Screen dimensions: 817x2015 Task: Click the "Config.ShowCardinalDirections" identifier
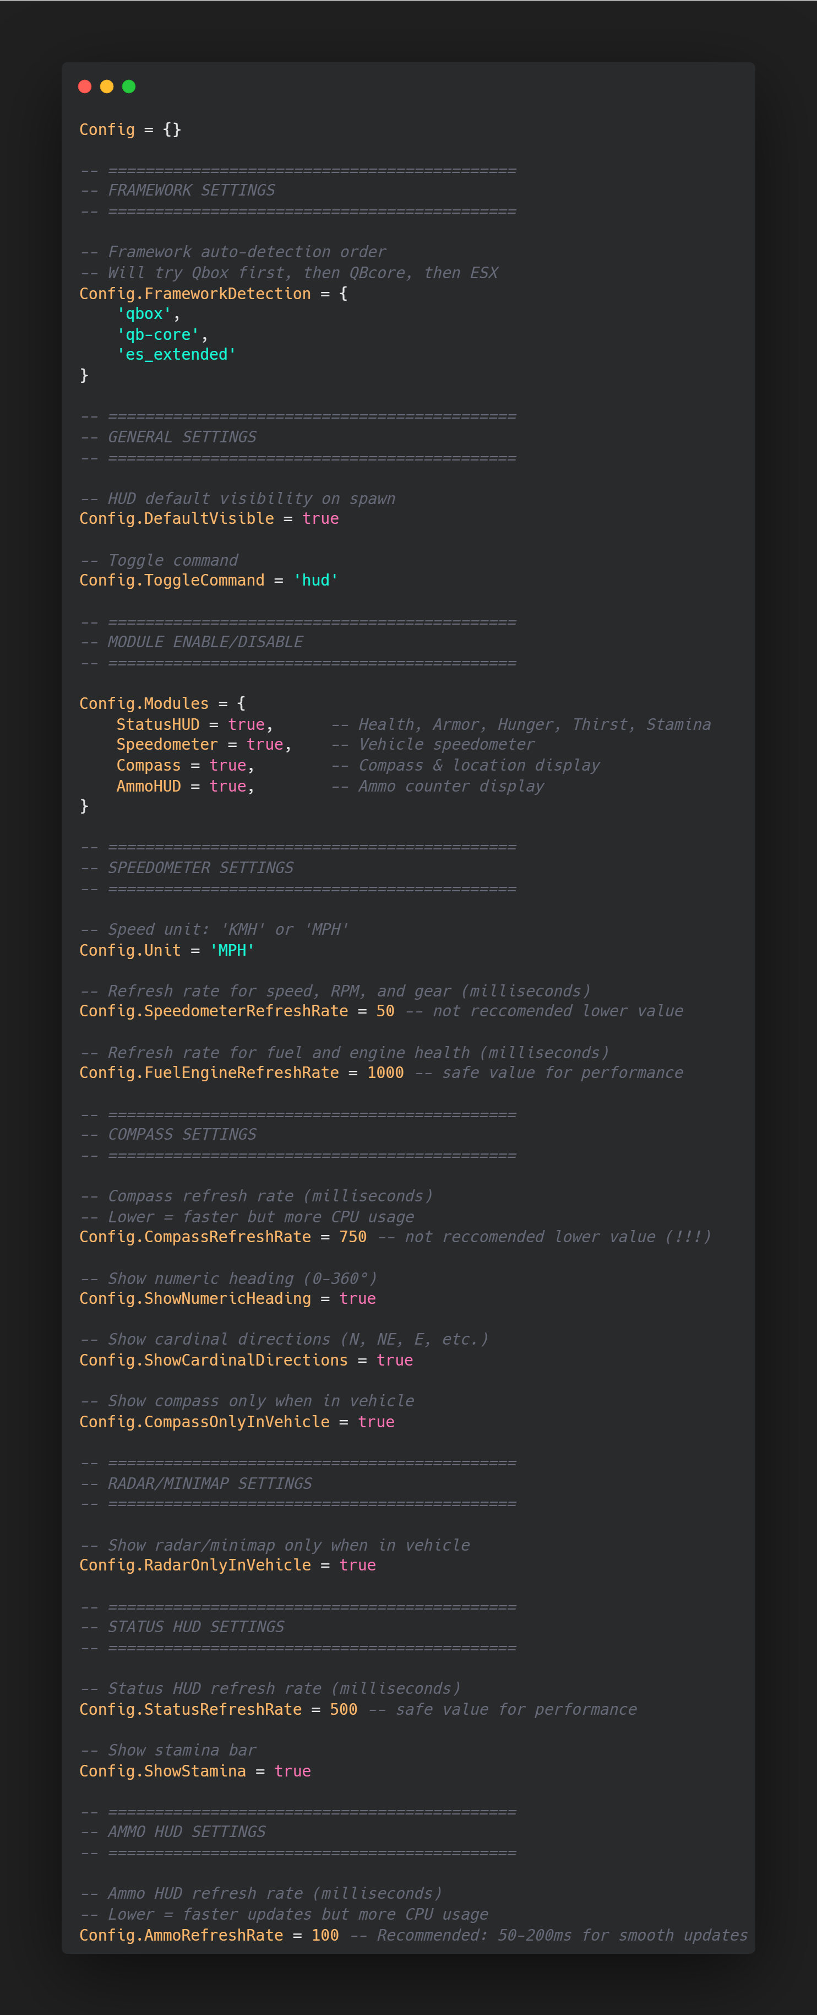(214, 1360)
